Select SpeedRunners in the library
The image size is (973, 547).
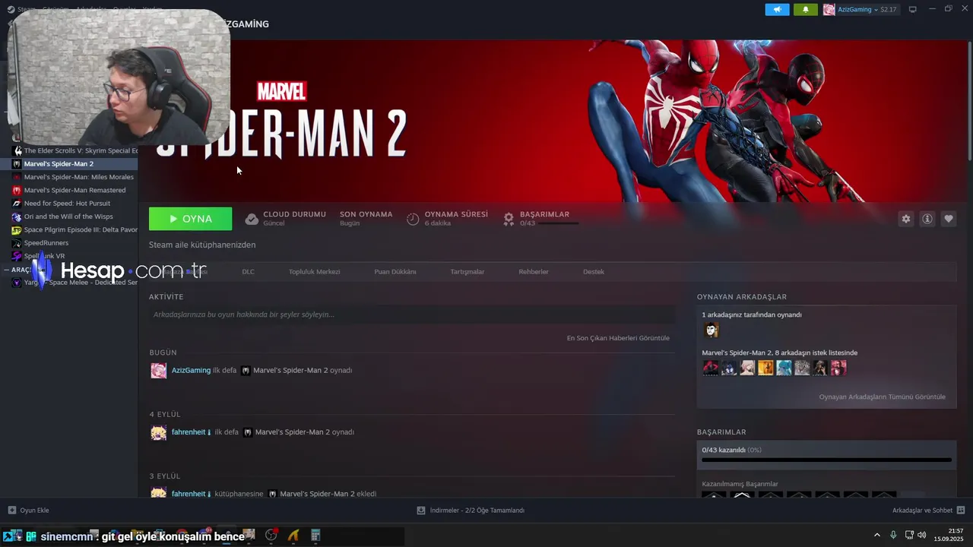pyautogui.click(x=74, y=243)
